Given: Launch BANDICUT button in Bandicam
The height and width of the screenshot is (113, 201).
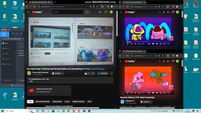Looking at the screenshot, I should (x=8, y=80).
